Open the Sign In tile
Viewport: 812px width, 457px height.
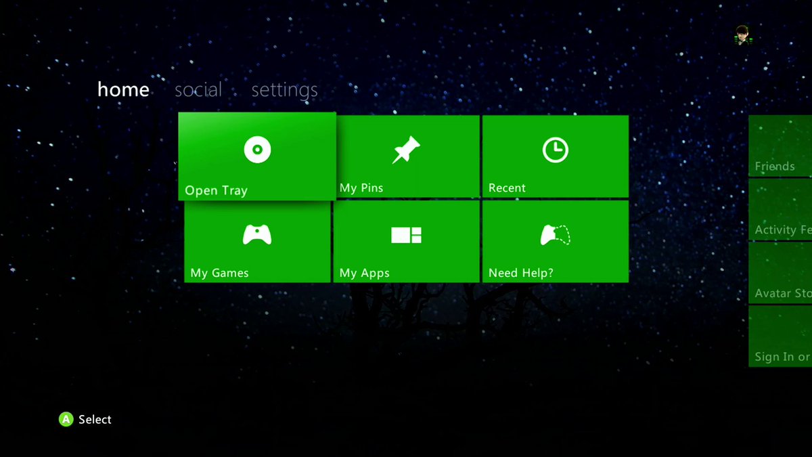[x=780, y=336]
